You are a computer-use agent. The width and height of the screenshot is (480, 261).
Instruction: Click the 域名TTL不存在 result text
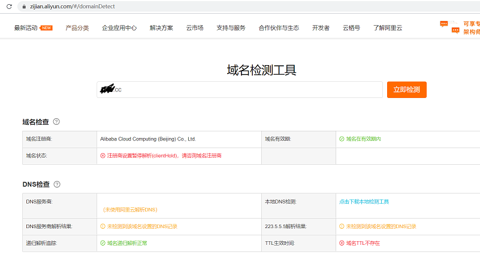[x=363, y=243]
